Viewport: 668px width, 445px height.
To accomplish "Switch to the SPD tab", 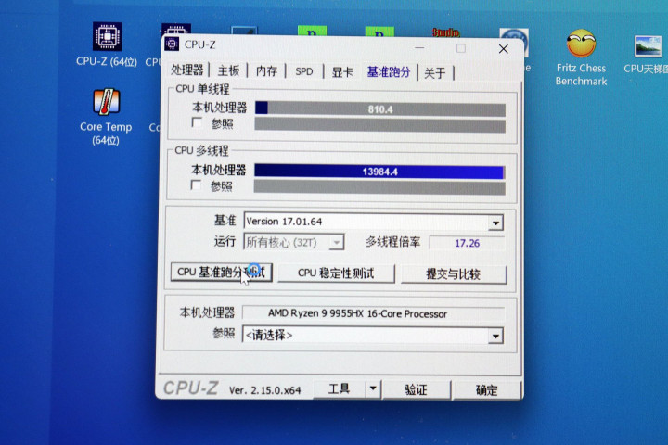I will tap(304, 71).
